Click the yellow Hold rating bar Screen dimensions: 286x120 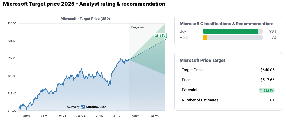pyautogui.click(x=205, y=37)
